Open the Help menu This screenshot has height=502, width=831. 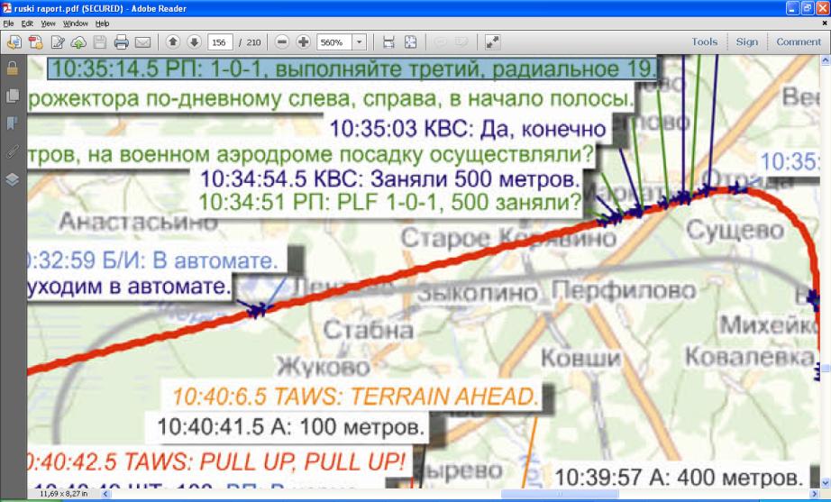click(x=102, y=23)
